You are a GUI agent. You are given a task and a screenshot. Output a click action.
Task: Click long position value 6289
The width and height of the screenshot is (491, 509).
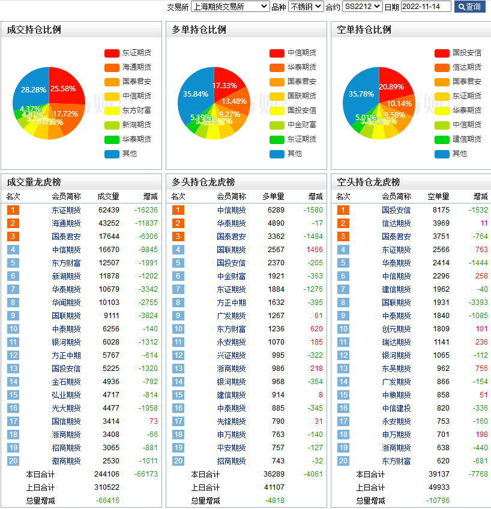coord(276,210)
